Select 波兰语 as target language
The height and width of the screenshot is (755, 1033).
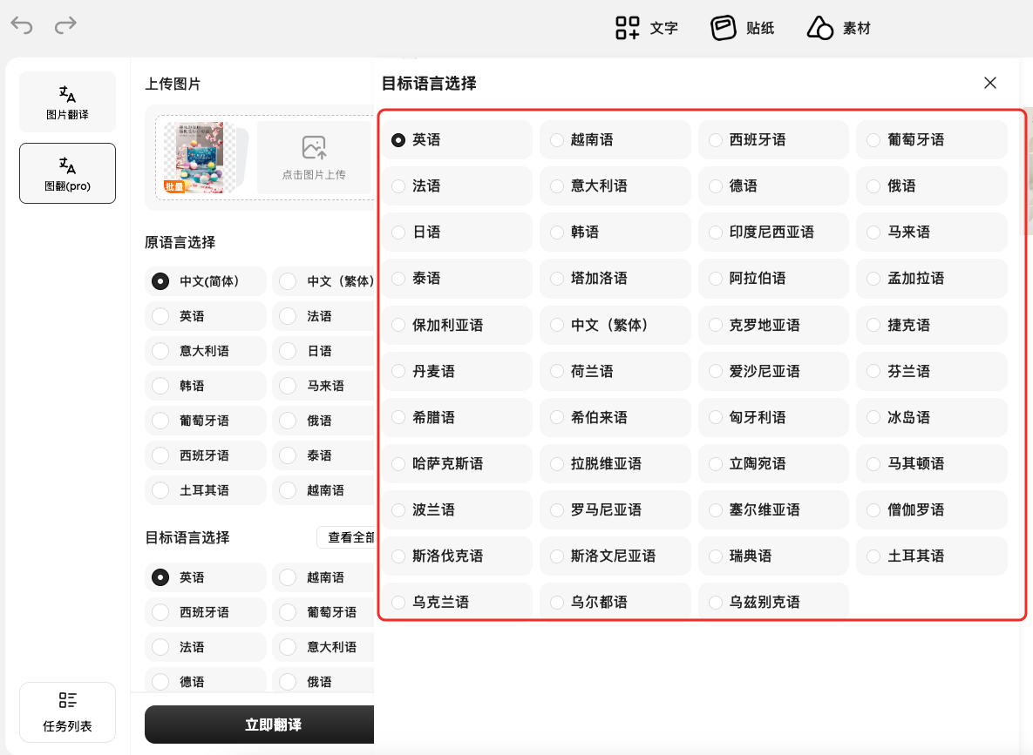coord(457,509)
